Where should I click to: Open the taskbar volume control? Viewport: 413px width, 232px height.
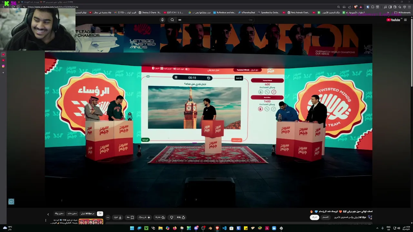click(398, 228)
